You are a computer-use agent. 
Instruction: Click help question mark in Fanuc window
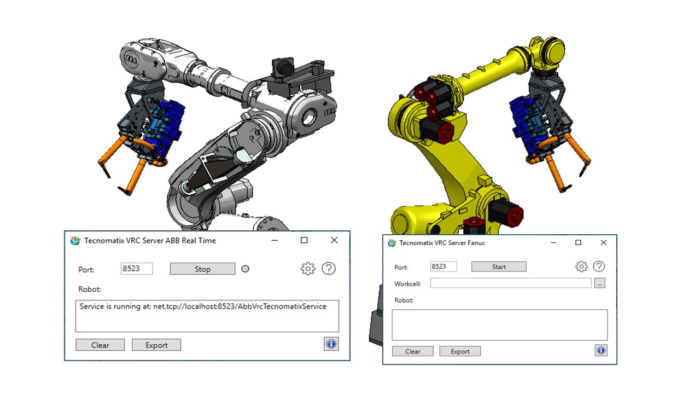pyautogui.click(x=599, y=266)
